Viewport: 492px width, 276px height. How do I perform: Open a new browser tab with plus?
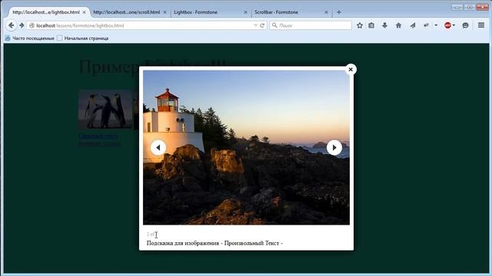[x=339, y=12]
